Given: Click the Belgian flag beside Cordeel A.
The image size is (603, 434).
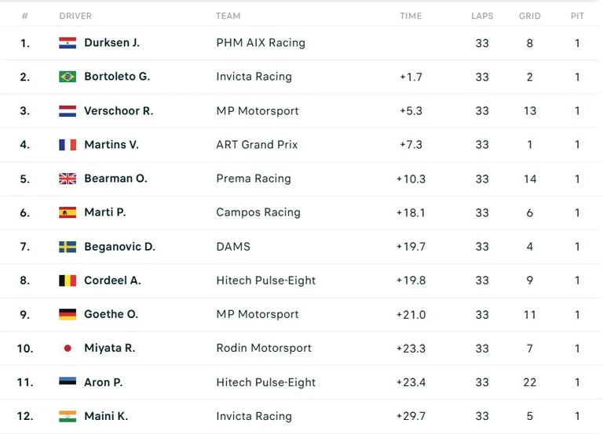Looking at the screenshot, I should [68, 280].
